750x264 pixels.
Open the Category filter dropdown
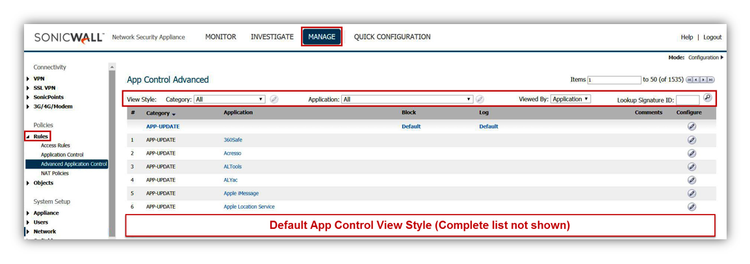[x=229, y=99]
